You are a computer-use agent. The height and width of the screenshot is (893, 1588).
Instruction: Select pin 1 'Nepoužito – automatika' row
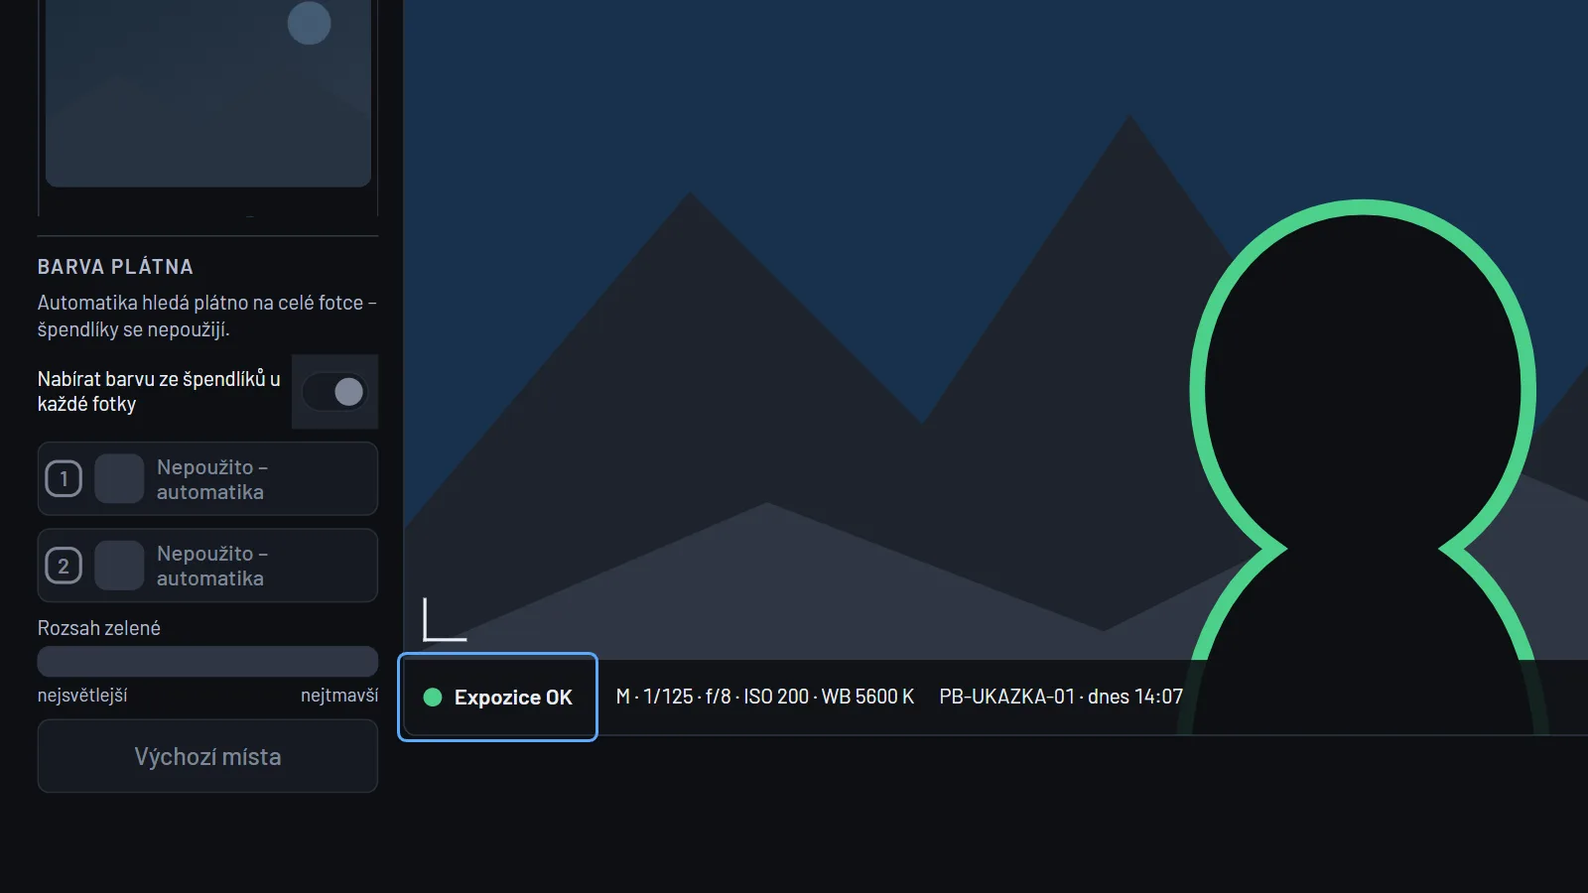(207, 479)
